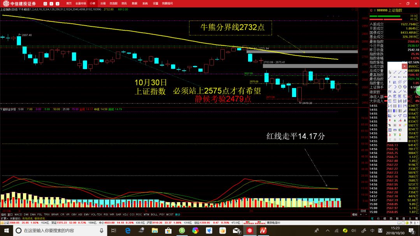Show more indicators via 更多

(x=178, y=215)
